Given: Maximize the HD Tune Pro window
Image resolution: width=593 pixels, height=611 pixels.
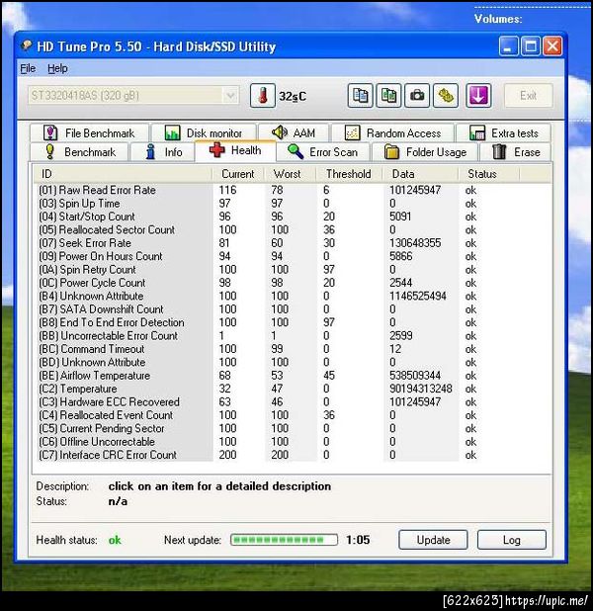Looking at the screenshot, I should tap(531, 46).
